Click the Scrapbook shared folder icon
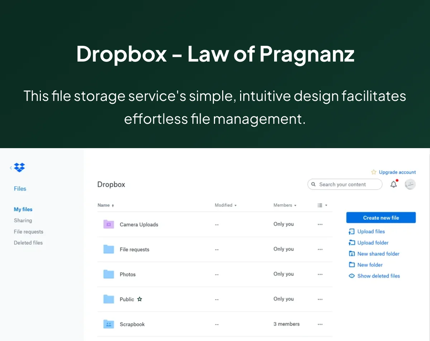430x341 pixels. coord(109,324)
